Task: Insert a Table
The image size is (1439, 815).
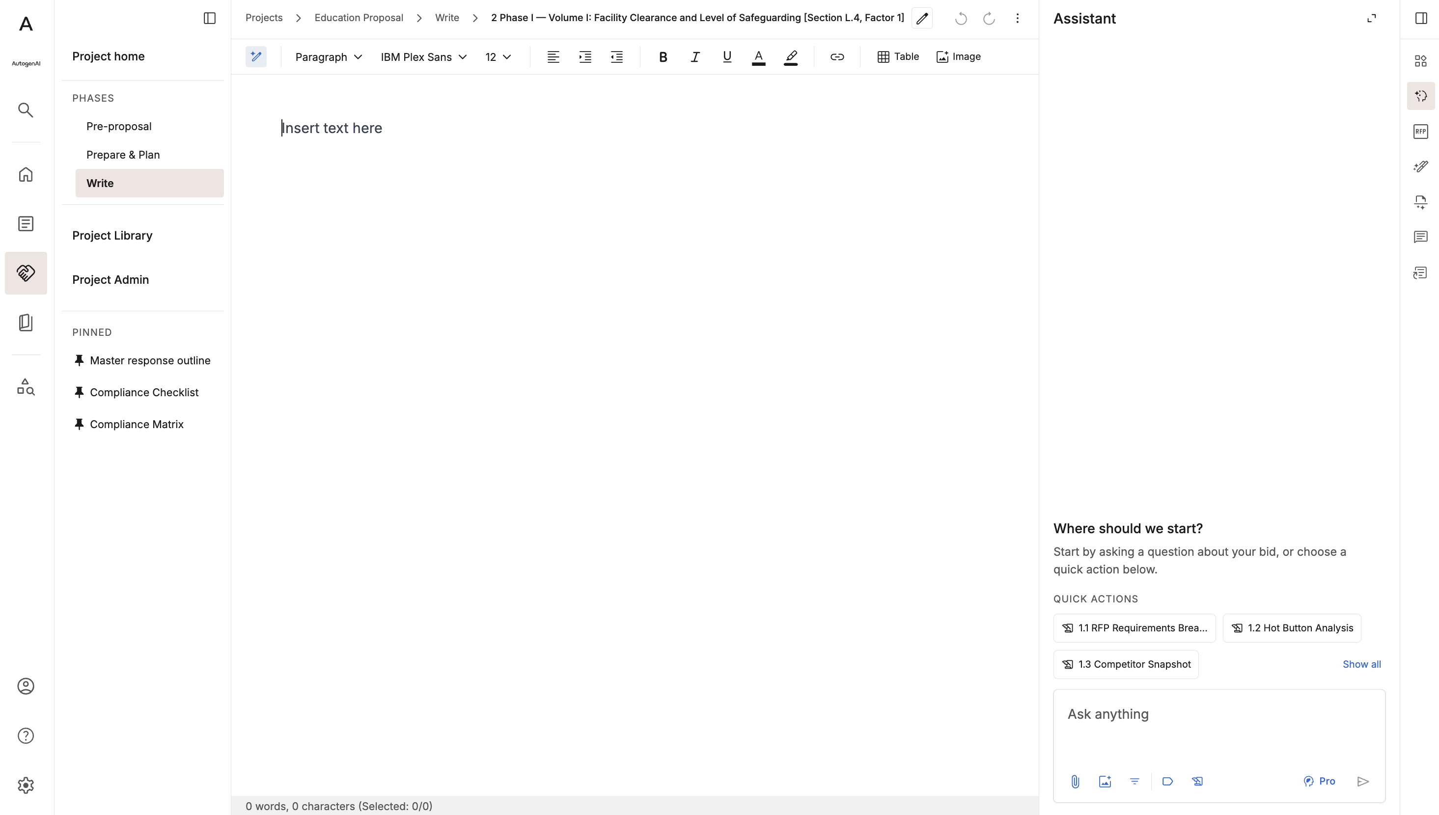Action: [x=898, y=56]
